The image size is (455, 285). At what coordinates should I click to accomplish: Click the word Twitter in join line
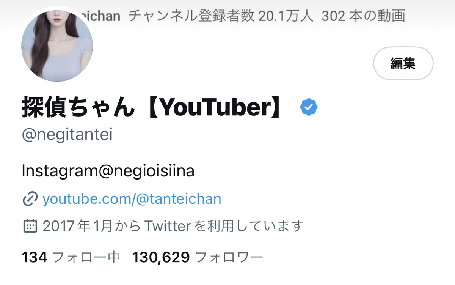167,227
